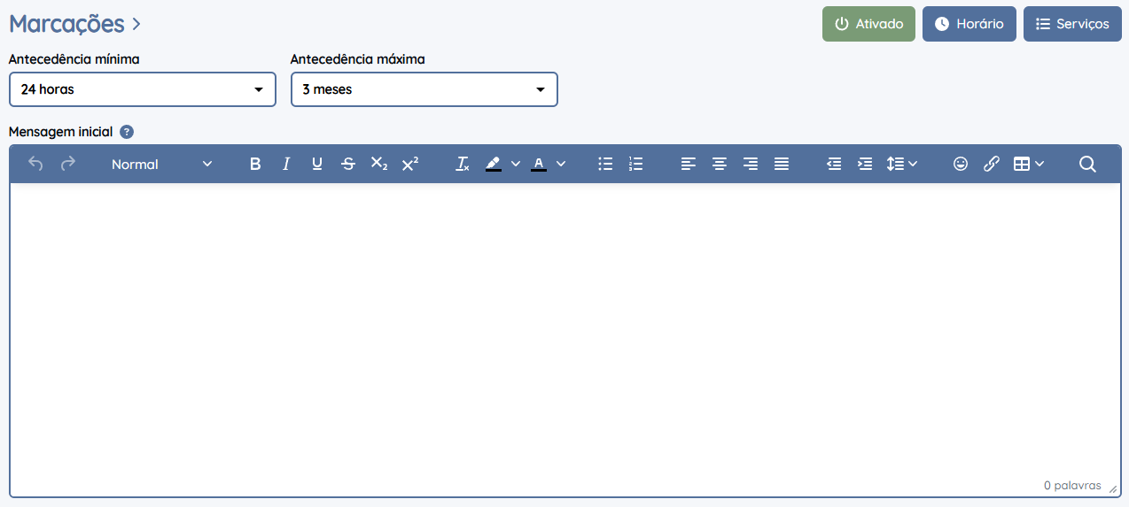Toggle underline formatting
Viewport: 1129px width, 507px height.
317,164
